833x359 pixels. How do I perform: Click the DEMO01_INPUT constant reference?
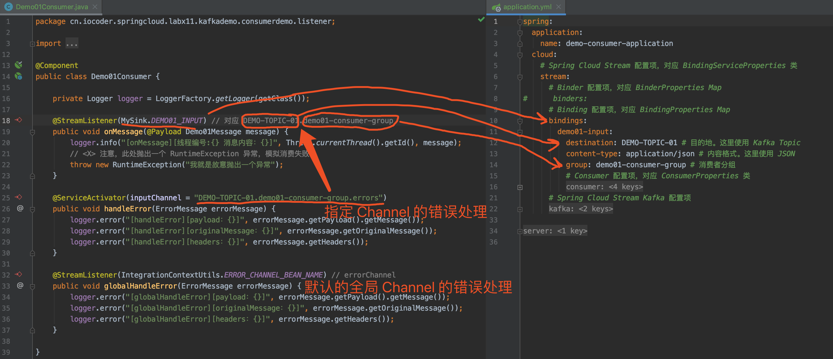pyautogui.click(x=177, y=121)
